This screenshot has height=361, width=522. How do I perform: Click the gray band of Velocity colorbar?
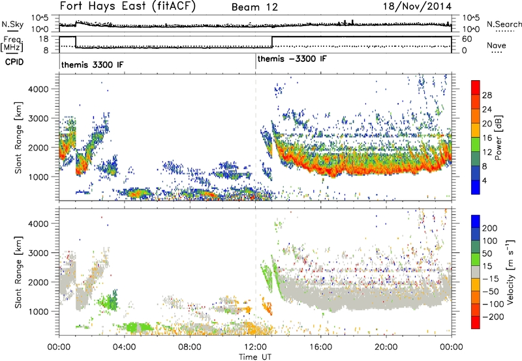(x=476, y=272)
